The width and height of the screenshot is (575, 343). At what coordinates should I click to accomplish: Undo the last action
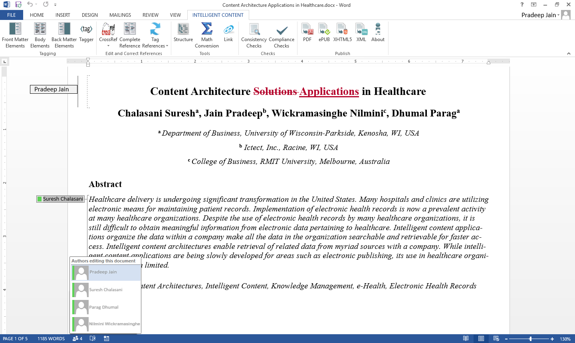[30, 4]
